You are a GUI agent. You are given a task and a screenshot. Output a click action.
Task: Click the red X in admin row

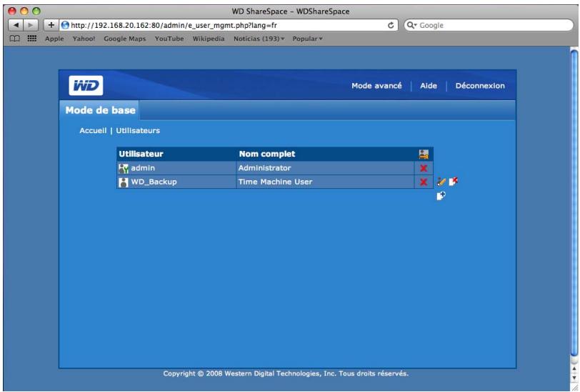click(424, 168)
